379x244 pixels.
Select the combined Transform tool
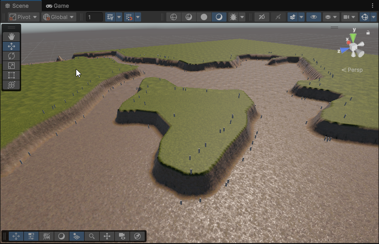click(x=11, y=85)
